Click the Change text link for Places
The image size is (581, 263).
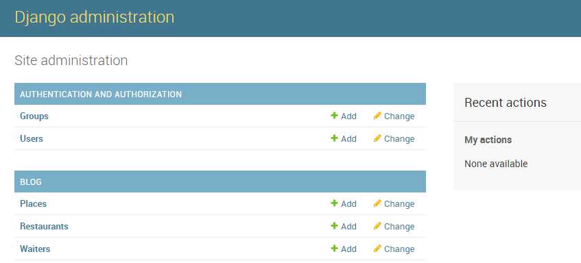[x=399, y=204]
